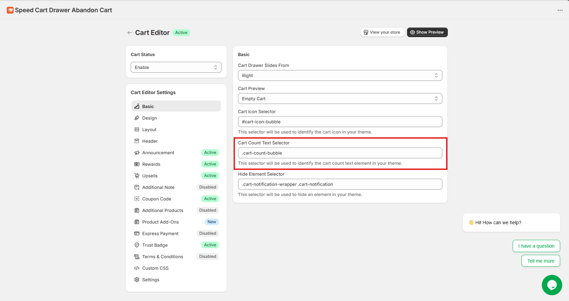Image resolution: width=569 pixels, height=301 pixels.
Task: Click the Upsells cart icon
Action: pos(137,176)
